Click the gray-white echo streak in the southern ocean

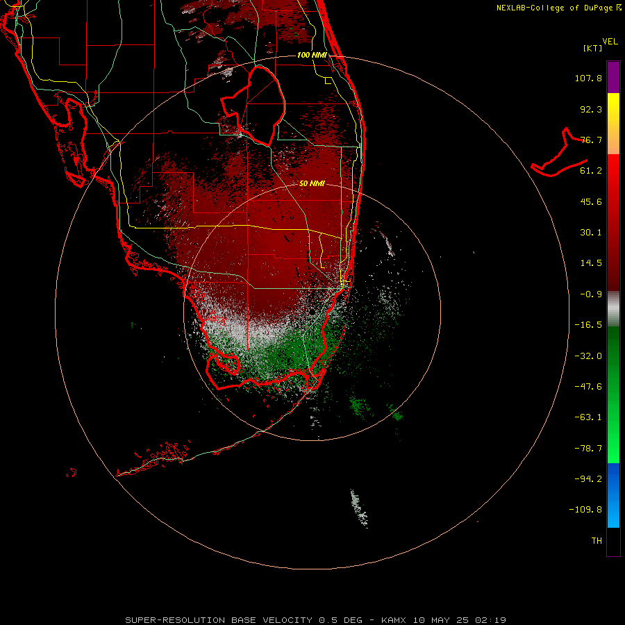(x=359, y=508)
